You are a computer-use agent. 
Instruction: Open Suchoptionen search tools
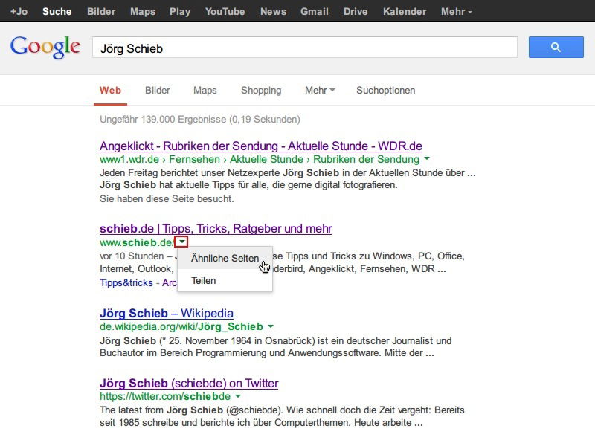pyautogui.click(x=385, y=90)
